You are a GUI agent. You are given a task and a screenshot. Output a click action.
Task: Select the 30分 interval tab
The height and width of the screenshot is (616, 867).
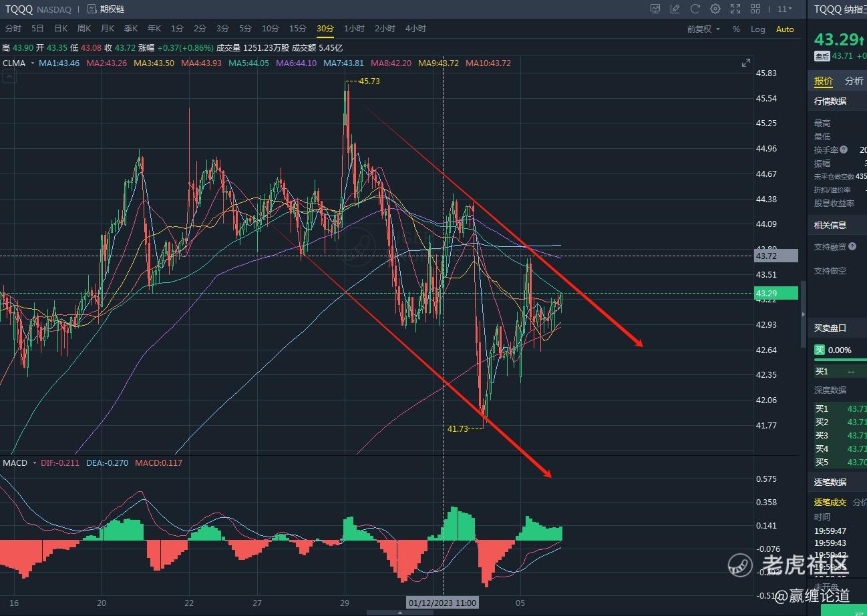325,29
